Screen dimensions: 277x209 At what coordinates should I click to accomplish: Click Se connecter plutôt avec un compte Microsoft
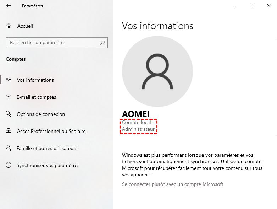[172, 184]
